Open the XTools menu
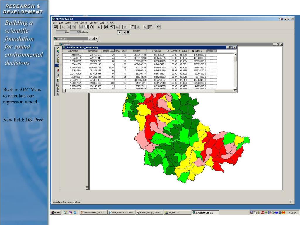Viewport: 300px width, 225px height. [x=84, y=23]
